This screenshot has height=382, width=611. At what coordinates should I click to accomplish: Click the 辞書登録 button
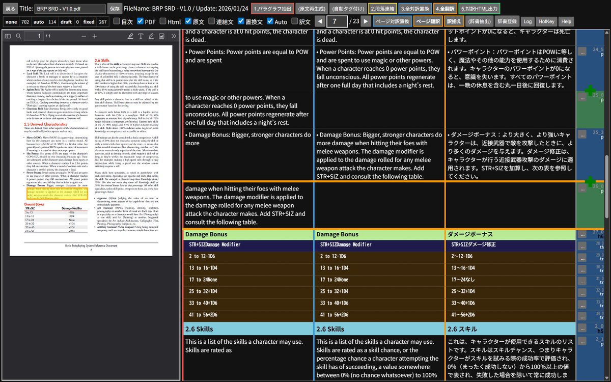507,21
